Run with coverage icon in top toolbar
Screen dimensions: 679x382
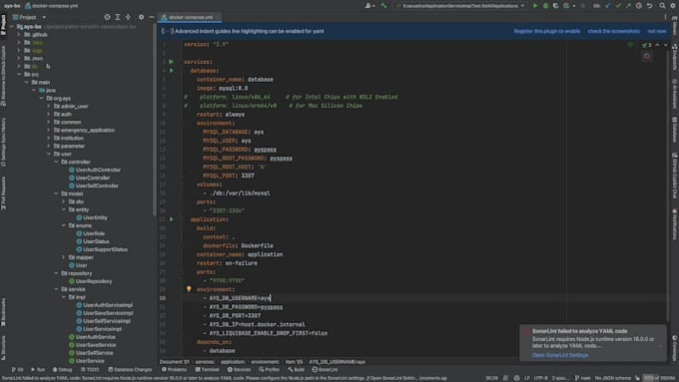tap(555, 6)
